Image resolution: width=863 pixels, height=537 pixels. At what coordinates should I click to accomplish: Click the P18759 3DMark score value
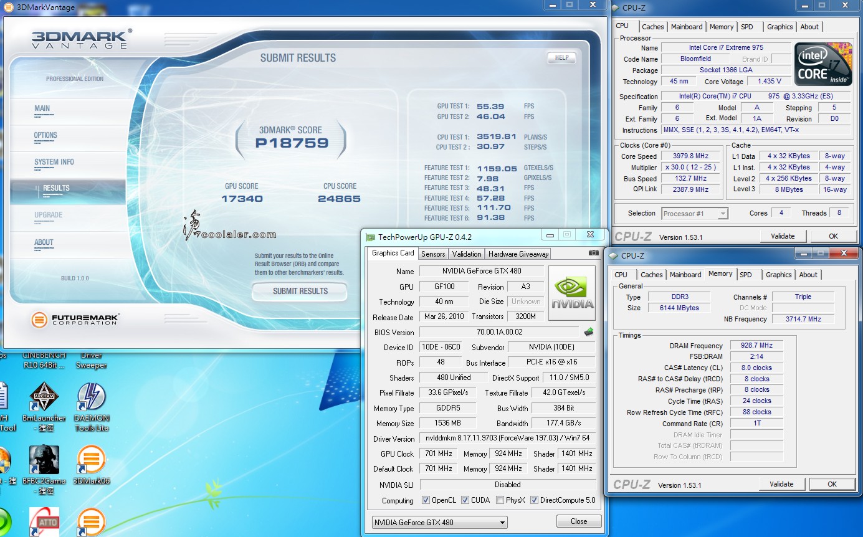[x=292, y=143]
